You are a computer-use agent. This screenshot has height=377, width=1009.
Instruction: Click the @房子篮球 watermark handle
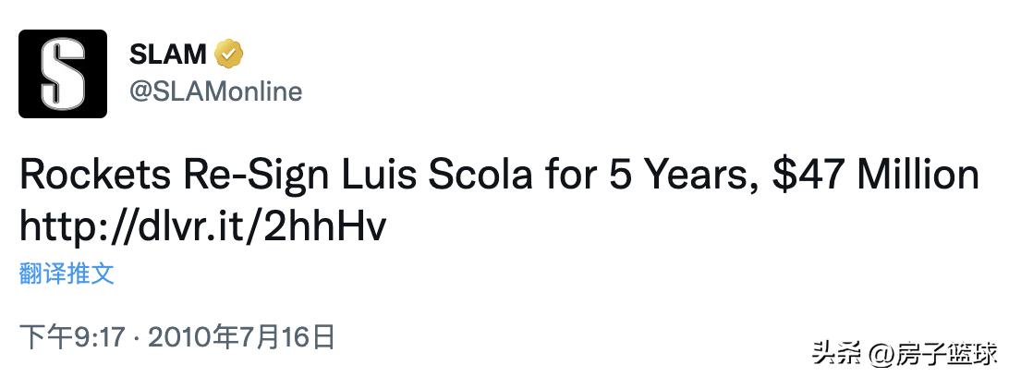934,354
